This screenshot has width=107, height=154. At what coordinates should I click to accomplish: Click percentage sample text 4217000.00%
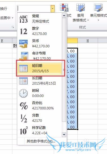point(43,108)
